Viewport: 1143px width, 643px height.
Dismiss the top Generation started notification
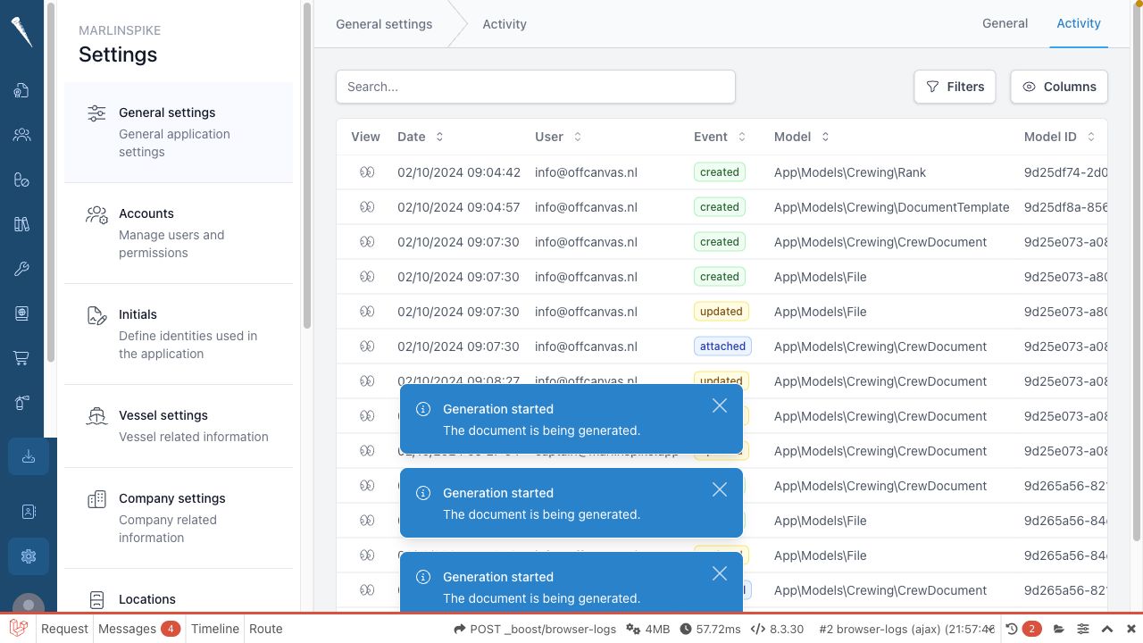click(x=720, y=405)
